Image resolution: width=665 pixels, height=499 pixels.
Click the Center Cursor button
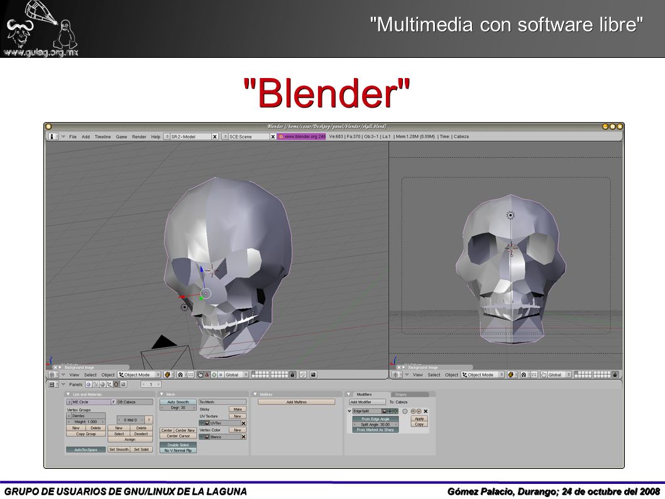click(x=178, y=435)
